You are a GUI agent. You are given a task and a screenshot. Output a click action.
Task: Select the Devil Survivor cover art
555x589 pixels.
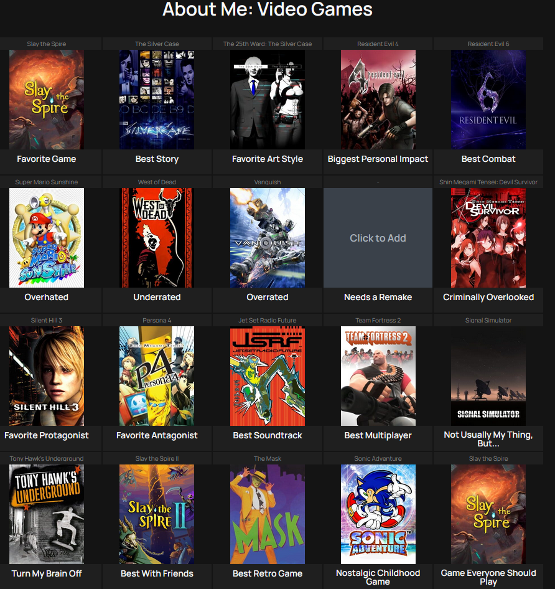(488, 238)
